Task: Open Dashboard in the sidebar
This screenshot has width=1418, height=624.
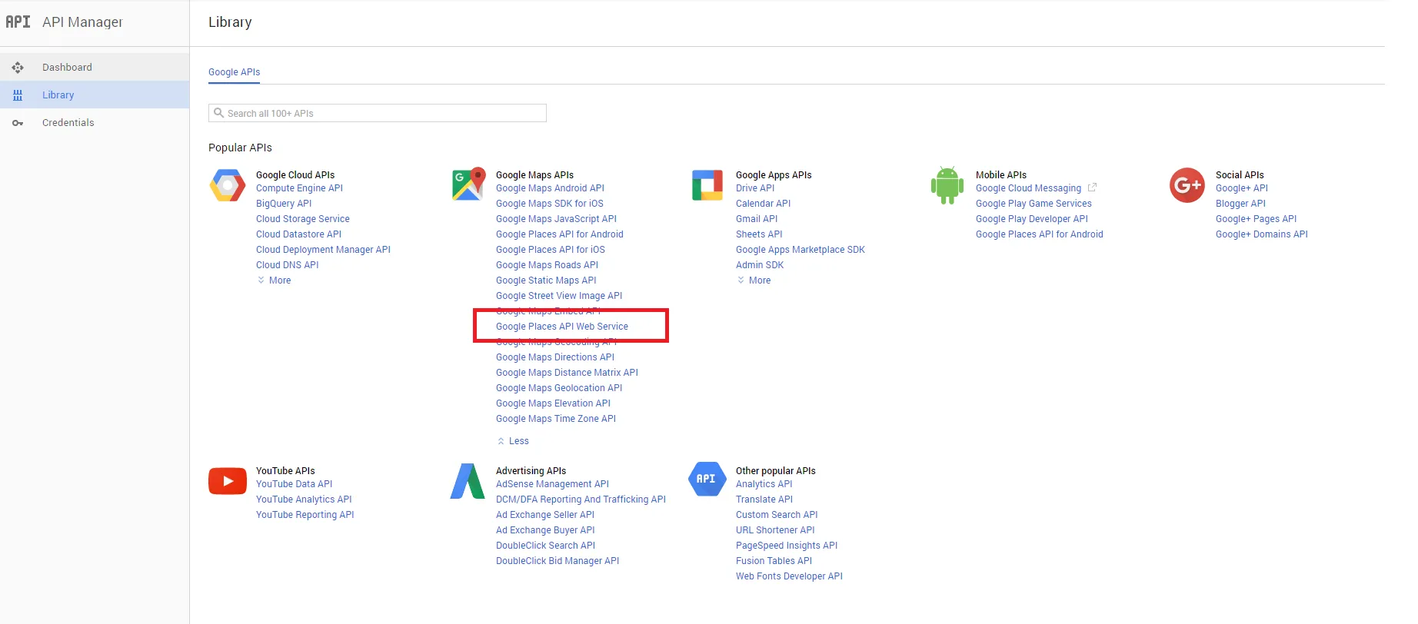Action: pyautogui.click(x=95, y=68)
